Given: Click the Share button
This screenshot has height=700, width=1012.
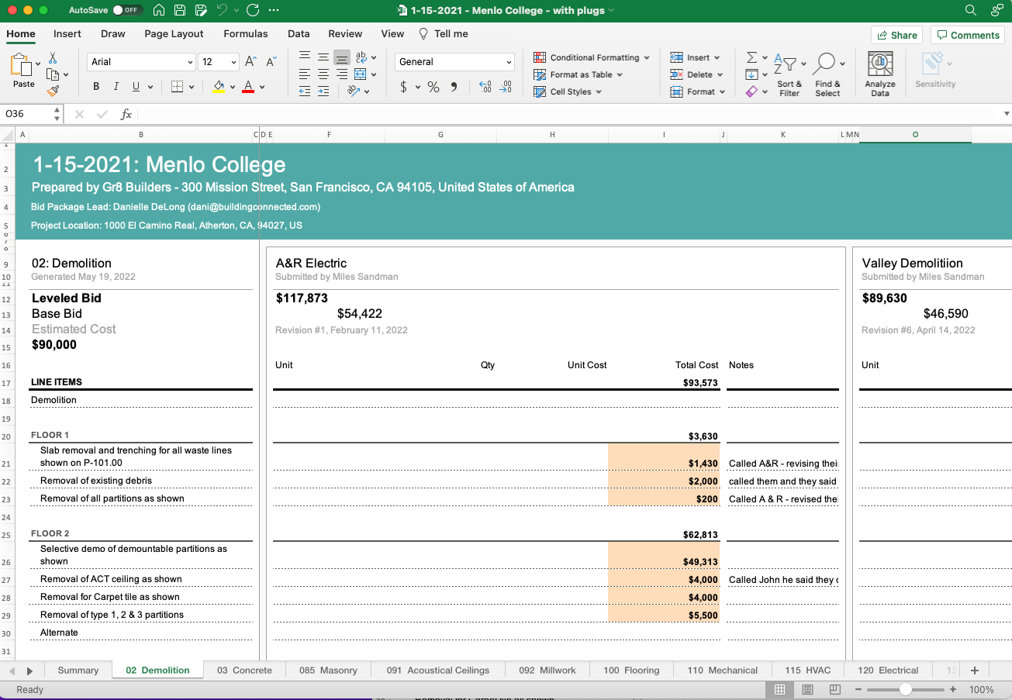Looking at the screenshot, I should click(x=897, y=35).
